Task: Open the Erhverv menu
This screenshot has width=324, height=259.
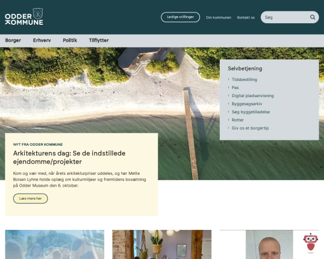Action: coord(42,40)
